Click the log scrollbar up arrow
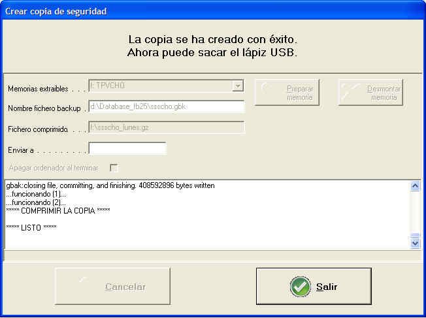This screenshot has height=318, width=426. click(415, 186)
